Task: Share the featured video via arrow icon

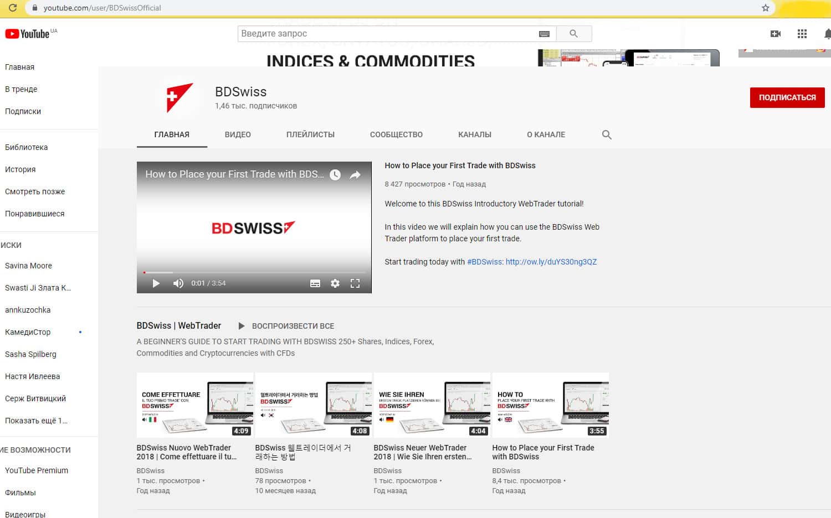Action: click(x=355, y=175)
